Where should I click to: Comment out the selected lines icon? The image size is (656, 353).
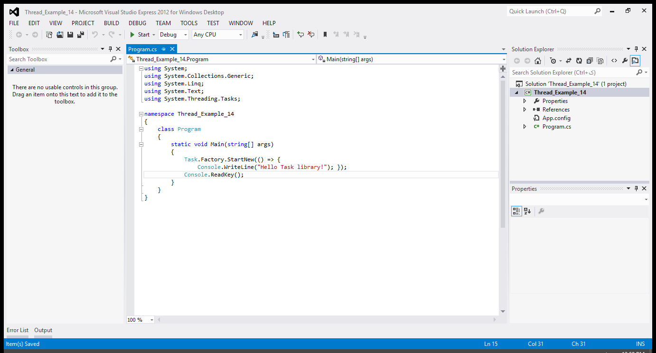[x=300, y=35]
